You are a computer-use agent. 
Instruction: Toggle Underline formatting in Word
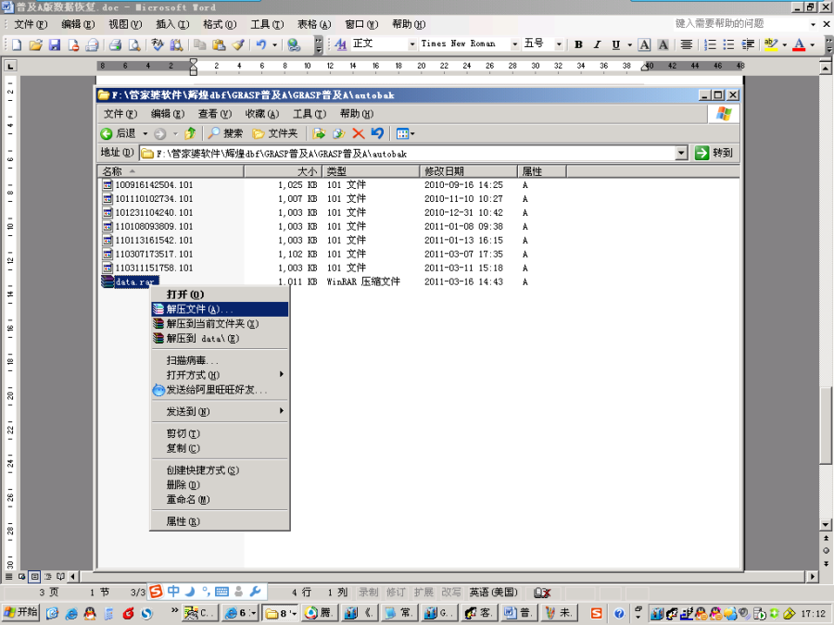pyautogui.click(x=617, y=44)
